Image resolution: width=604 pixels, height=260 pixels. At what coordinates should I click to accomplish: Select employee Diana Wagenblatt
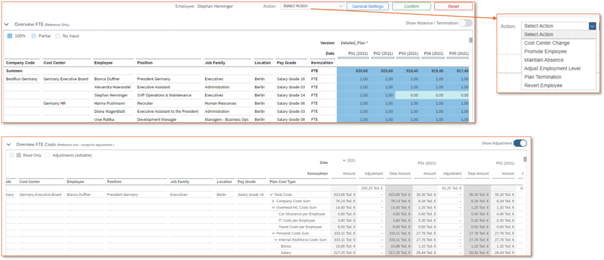(x=109, y=111)
